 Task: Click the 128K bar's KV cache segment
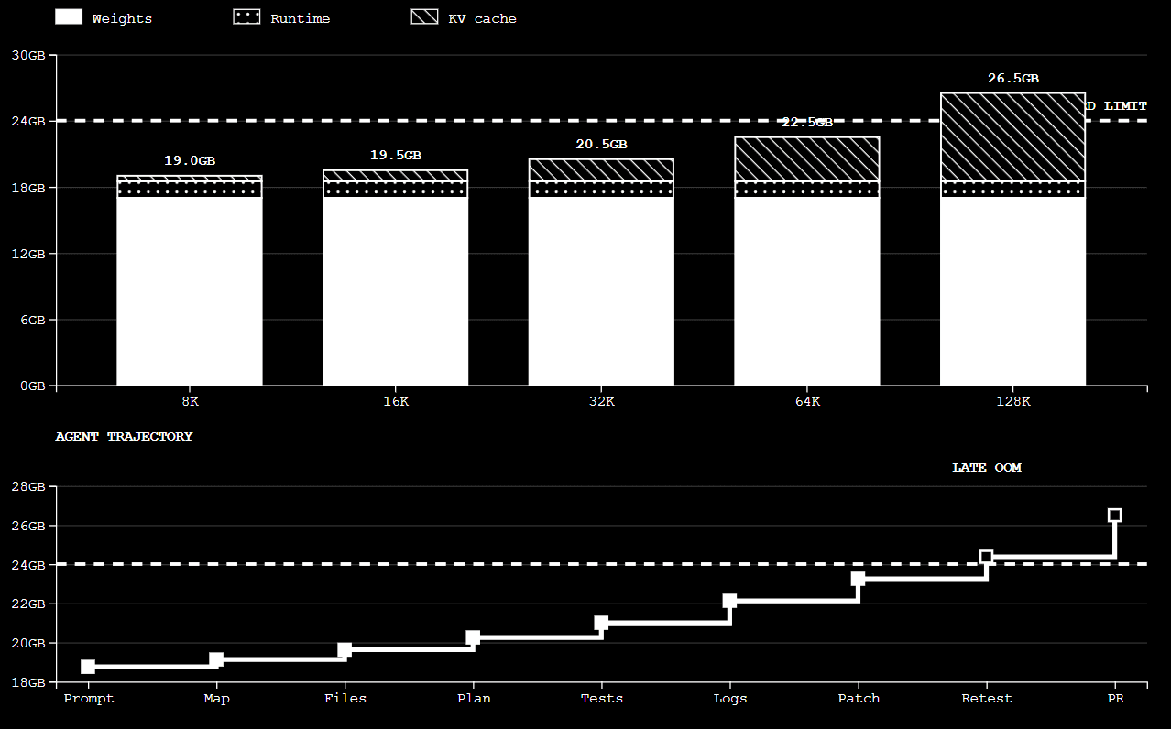(1012, 137)
